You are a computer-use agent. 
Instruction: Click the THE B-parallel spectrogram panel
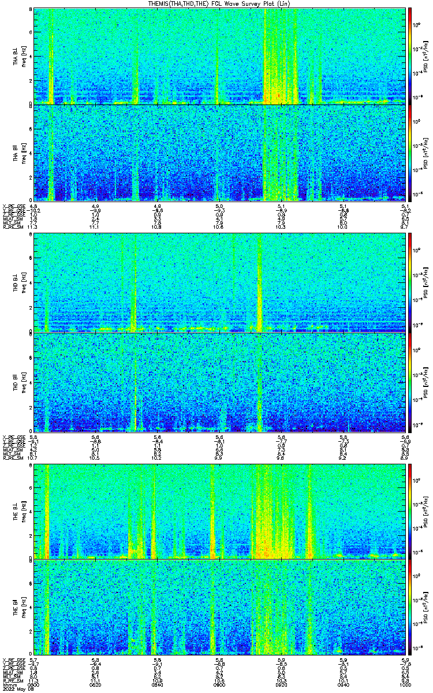click(x=219, y=608)
